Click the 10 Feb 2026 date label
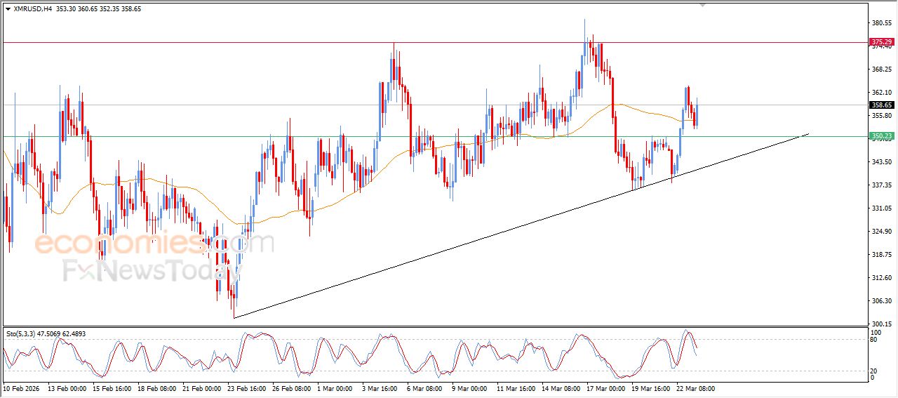Screen dimensions: 898x398 [22, 388]
